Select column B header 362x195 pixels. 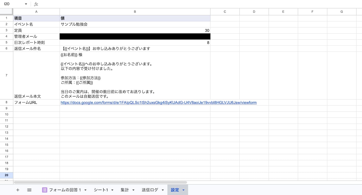click(x=135, y=12)
